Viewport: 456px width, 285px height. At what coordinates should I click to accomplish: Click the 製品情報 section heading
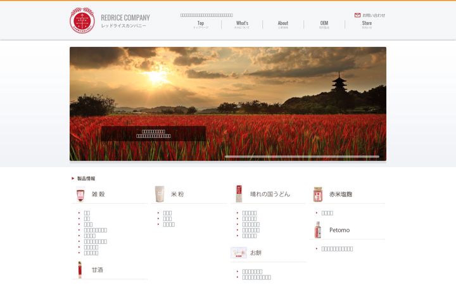click(86, 178)
